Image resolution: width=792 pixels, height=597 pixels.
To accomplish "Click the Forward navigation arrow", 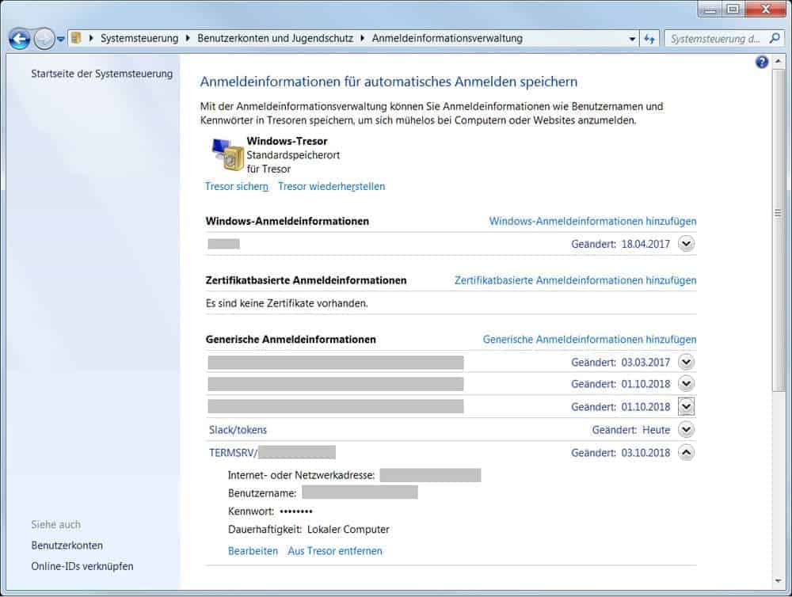I will (x=44, y=38).
